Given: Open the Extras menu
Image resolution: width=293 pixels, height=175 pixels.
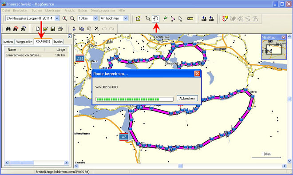Looking at the screenshot, I should (83, 11).
